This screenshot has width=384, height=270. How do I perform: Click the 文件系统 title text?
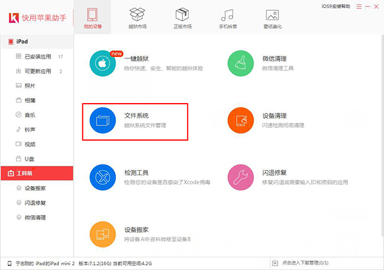(136, 116)
